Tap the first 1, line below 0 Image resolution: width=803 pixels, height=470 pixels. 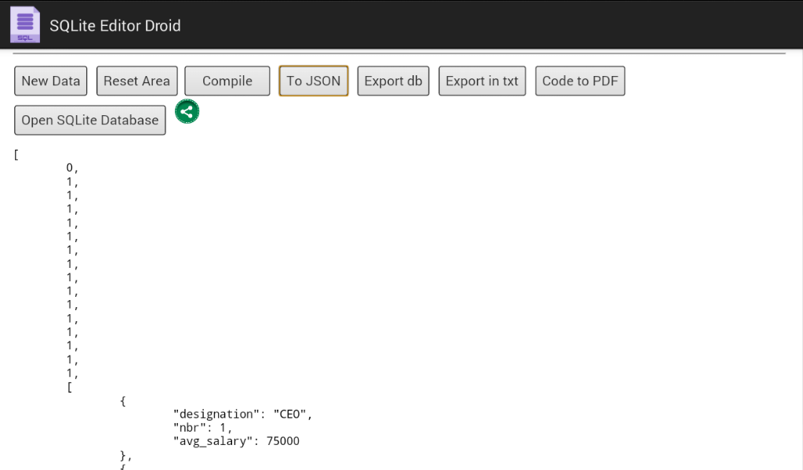pos(73,182)
